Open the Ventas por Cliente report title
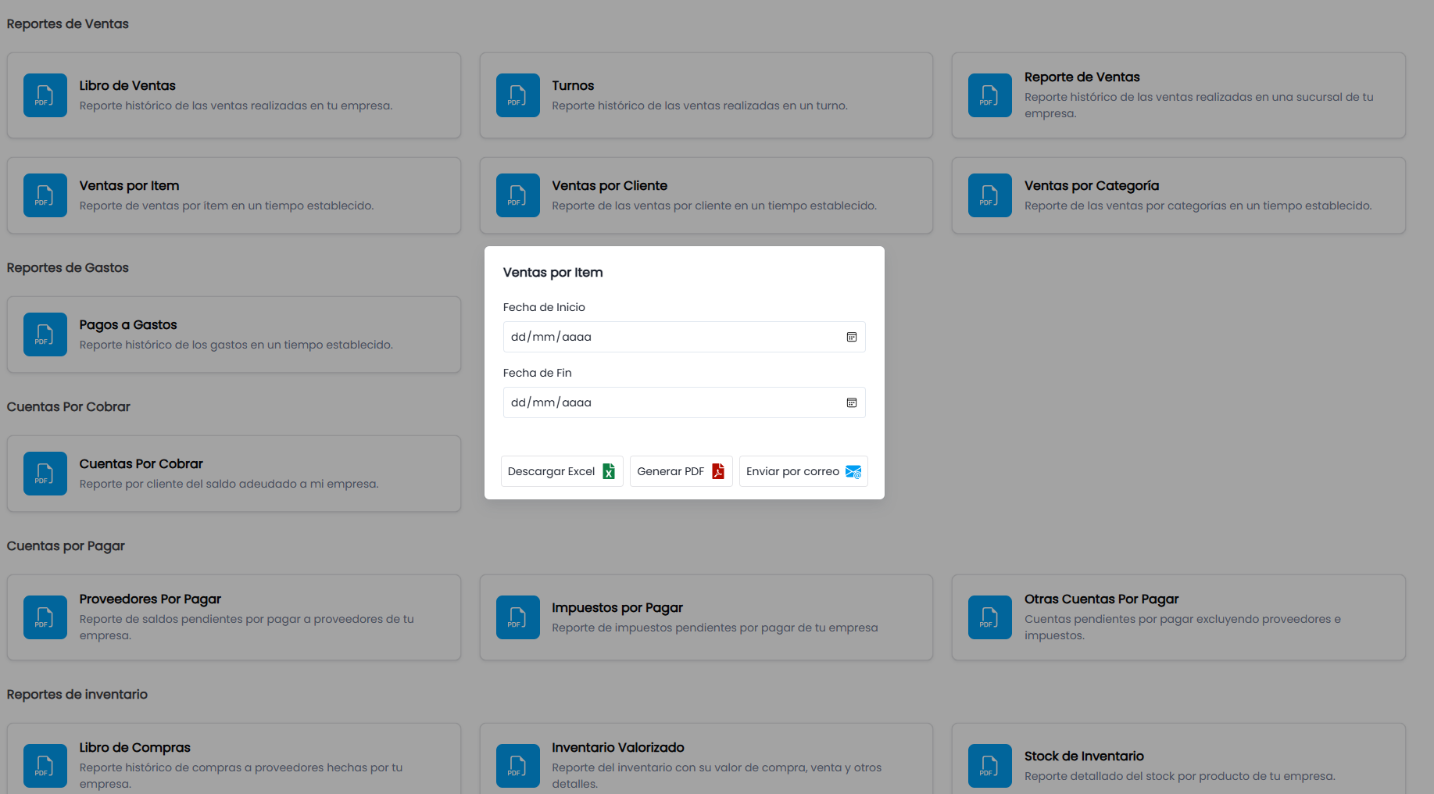 click(x=610, y=186)
